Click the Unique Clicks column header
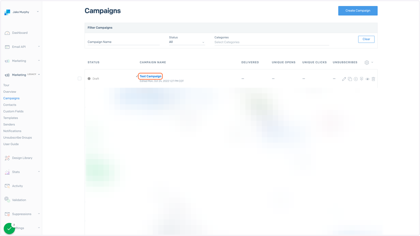 [314, 62]
